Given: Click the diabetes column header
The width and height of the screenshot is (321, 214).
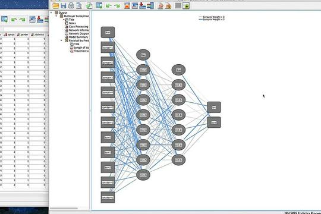Looking at the screenshot, I should (x=37, y=34).
